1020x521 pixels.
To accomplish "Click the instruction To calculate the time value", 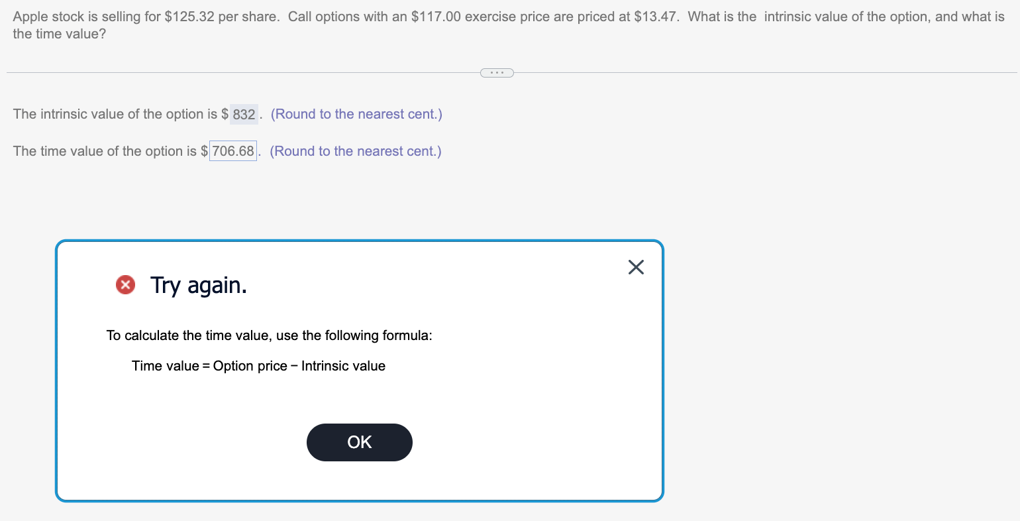I will (x=269, y=335).
